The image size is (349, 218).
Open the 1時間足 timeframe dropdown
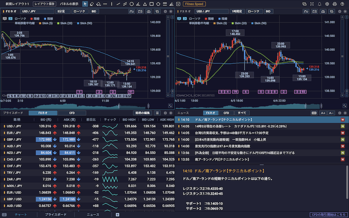237,11
